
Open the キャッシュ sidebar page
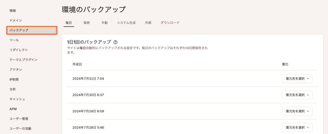(17, 99)
